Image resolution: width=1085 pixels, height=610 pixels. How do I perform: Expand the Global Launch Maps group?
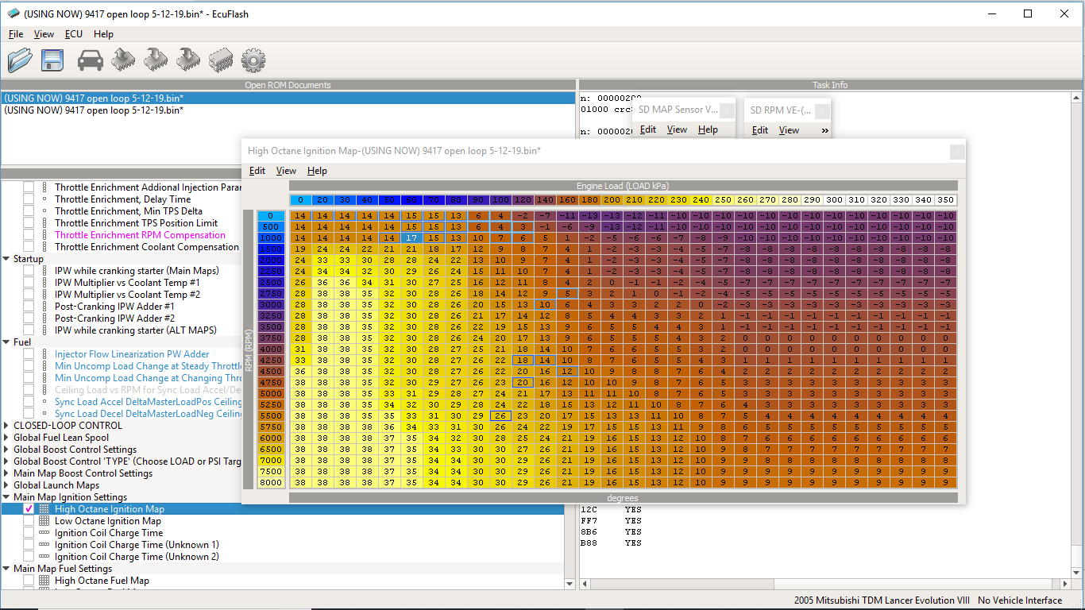click(6, 485)
